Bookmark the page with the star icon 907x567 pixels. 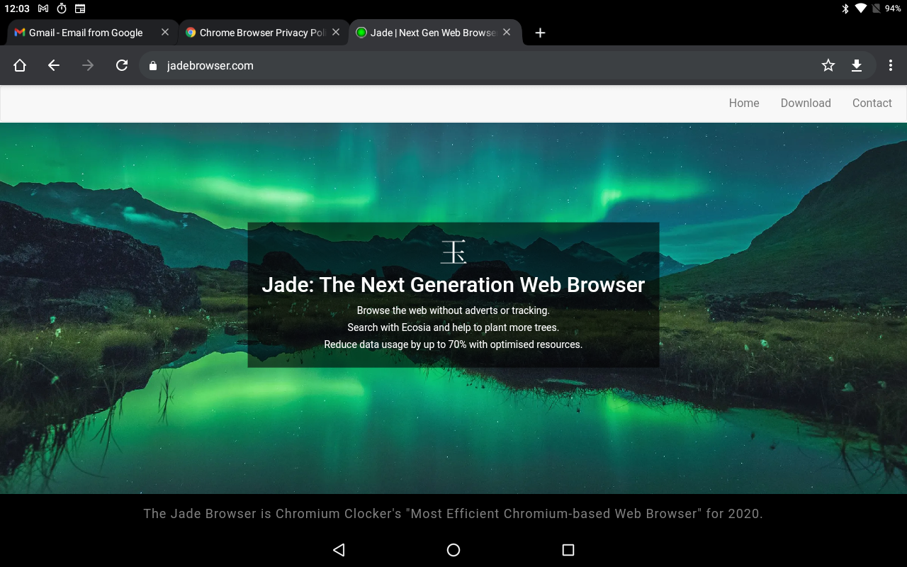point(828,65)
